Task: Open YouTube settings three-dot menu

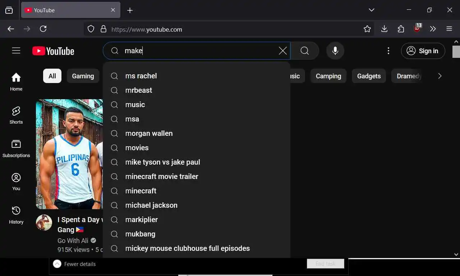Action: (388, 51)
